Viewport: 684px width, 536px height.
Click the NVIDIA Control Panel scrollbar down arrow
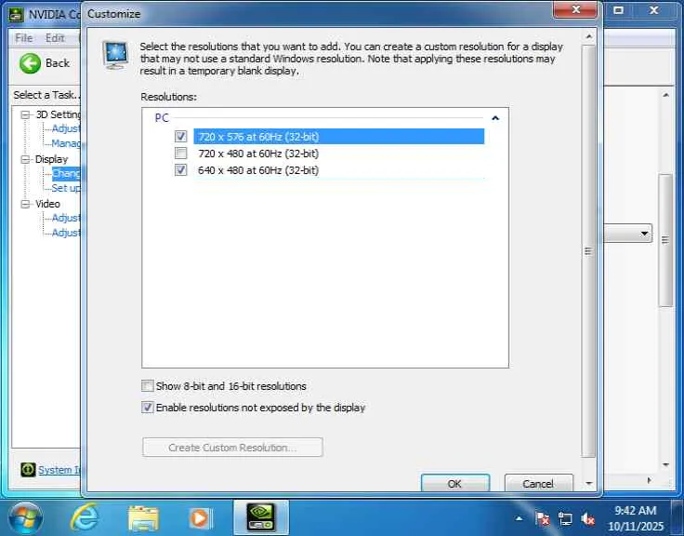[665, 464]
